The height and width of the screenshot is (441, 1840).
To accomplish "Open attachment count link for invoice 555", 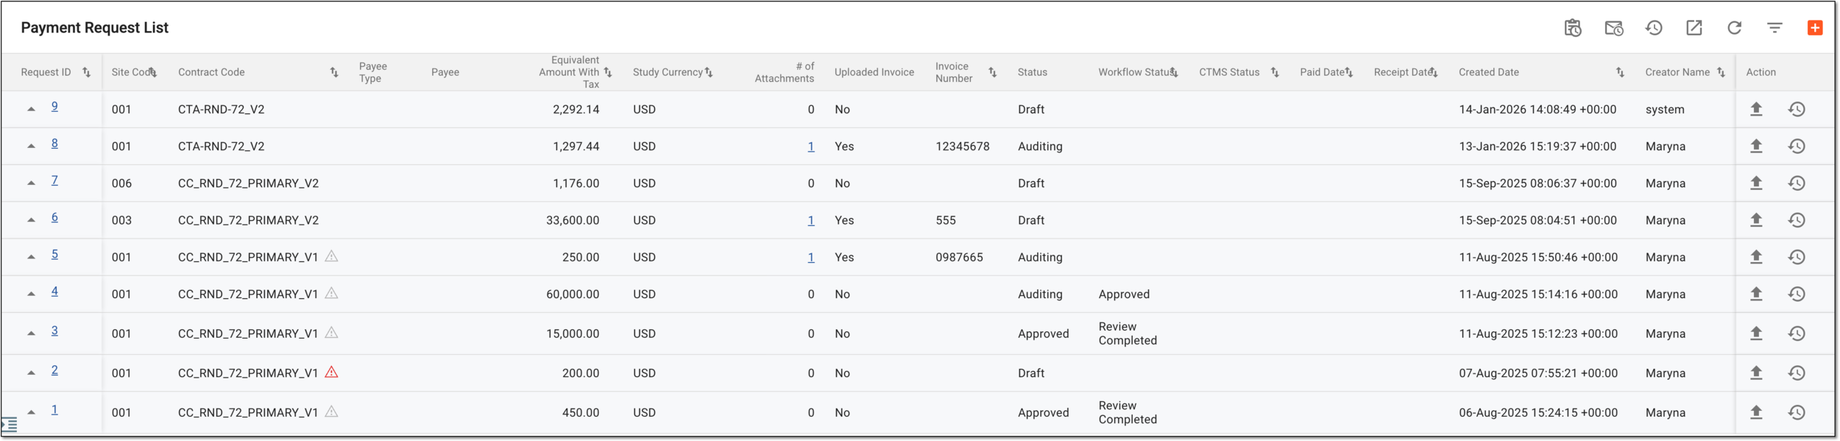I will (810, 220).
